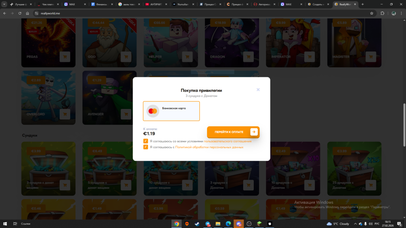Click cart icon on 10 сундуков с Донатом
The image size is (406, 228).
pyautogui.click(x=309, y=185)
